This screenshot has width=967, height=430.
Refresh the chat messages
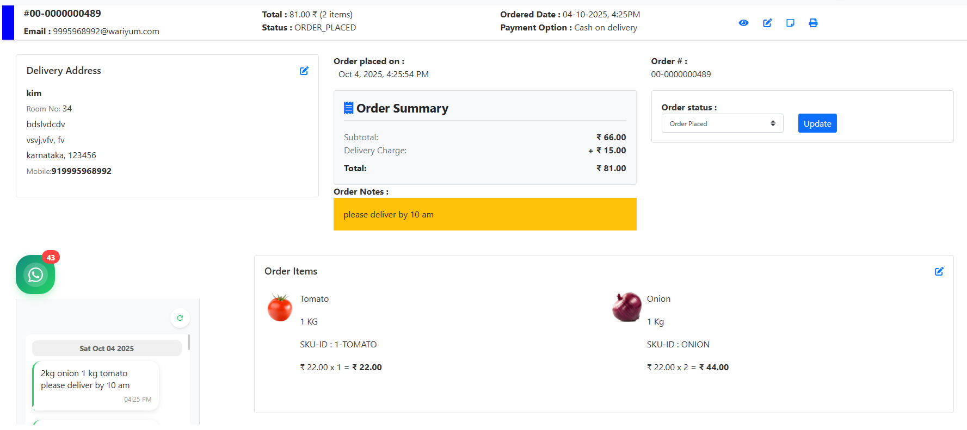point(180,318)
